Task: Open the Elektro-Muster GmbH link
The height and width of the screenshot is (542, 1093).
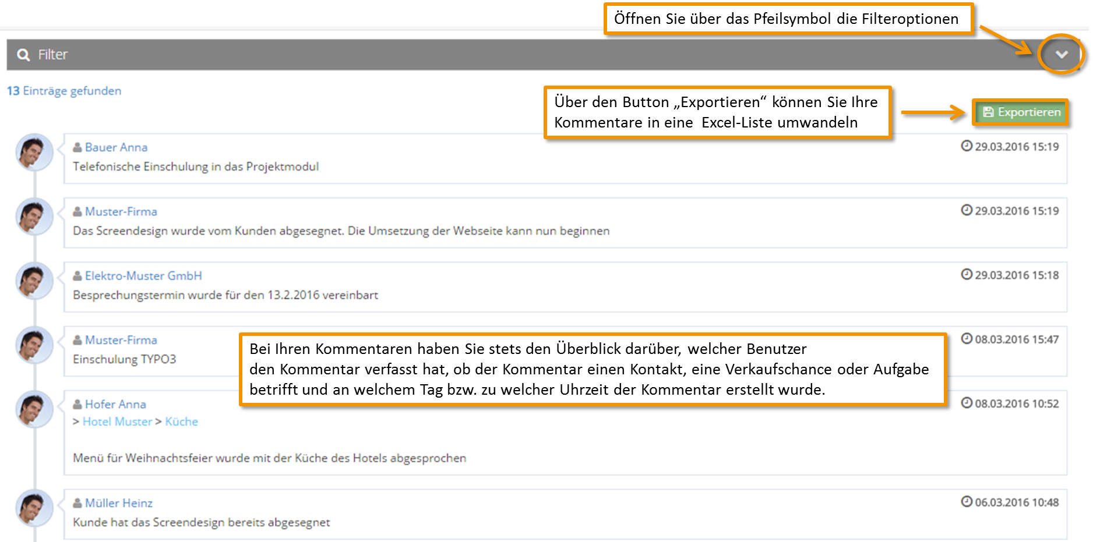Action: [x=143, y=276]
